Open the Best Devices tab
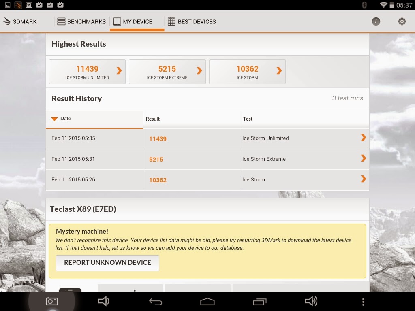The height and width of the screenshot is (311, 415). tap(192, 21)
